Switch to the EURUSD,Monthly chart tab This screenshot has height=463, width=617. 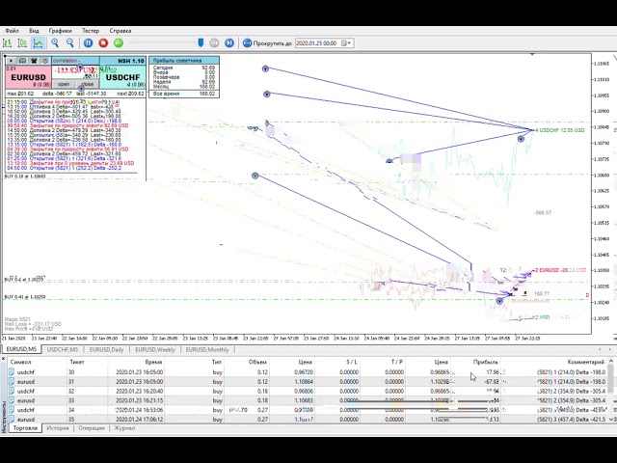tap(207, 349)
